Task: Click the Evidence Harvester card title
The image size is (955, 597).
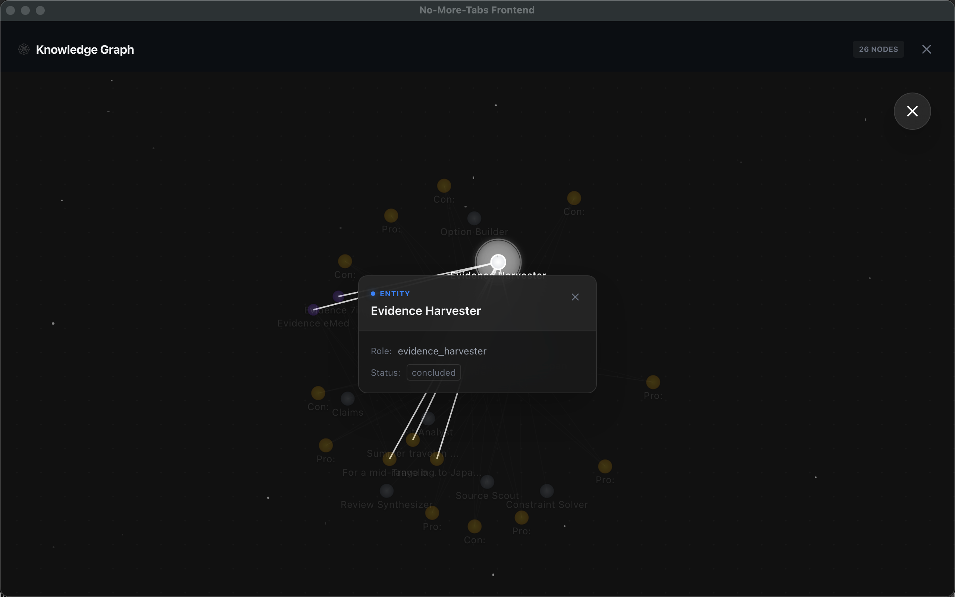Action: [425, 311]
